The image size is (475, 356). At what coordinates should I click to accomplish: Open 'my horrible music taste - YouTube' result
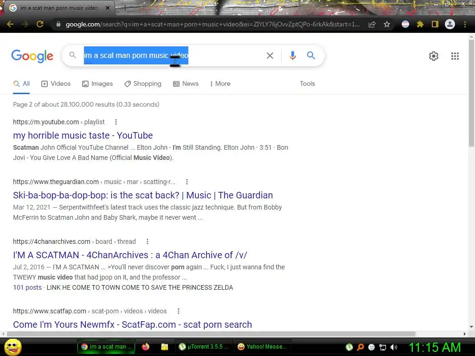pyautogui.click(x=83, y=135)
